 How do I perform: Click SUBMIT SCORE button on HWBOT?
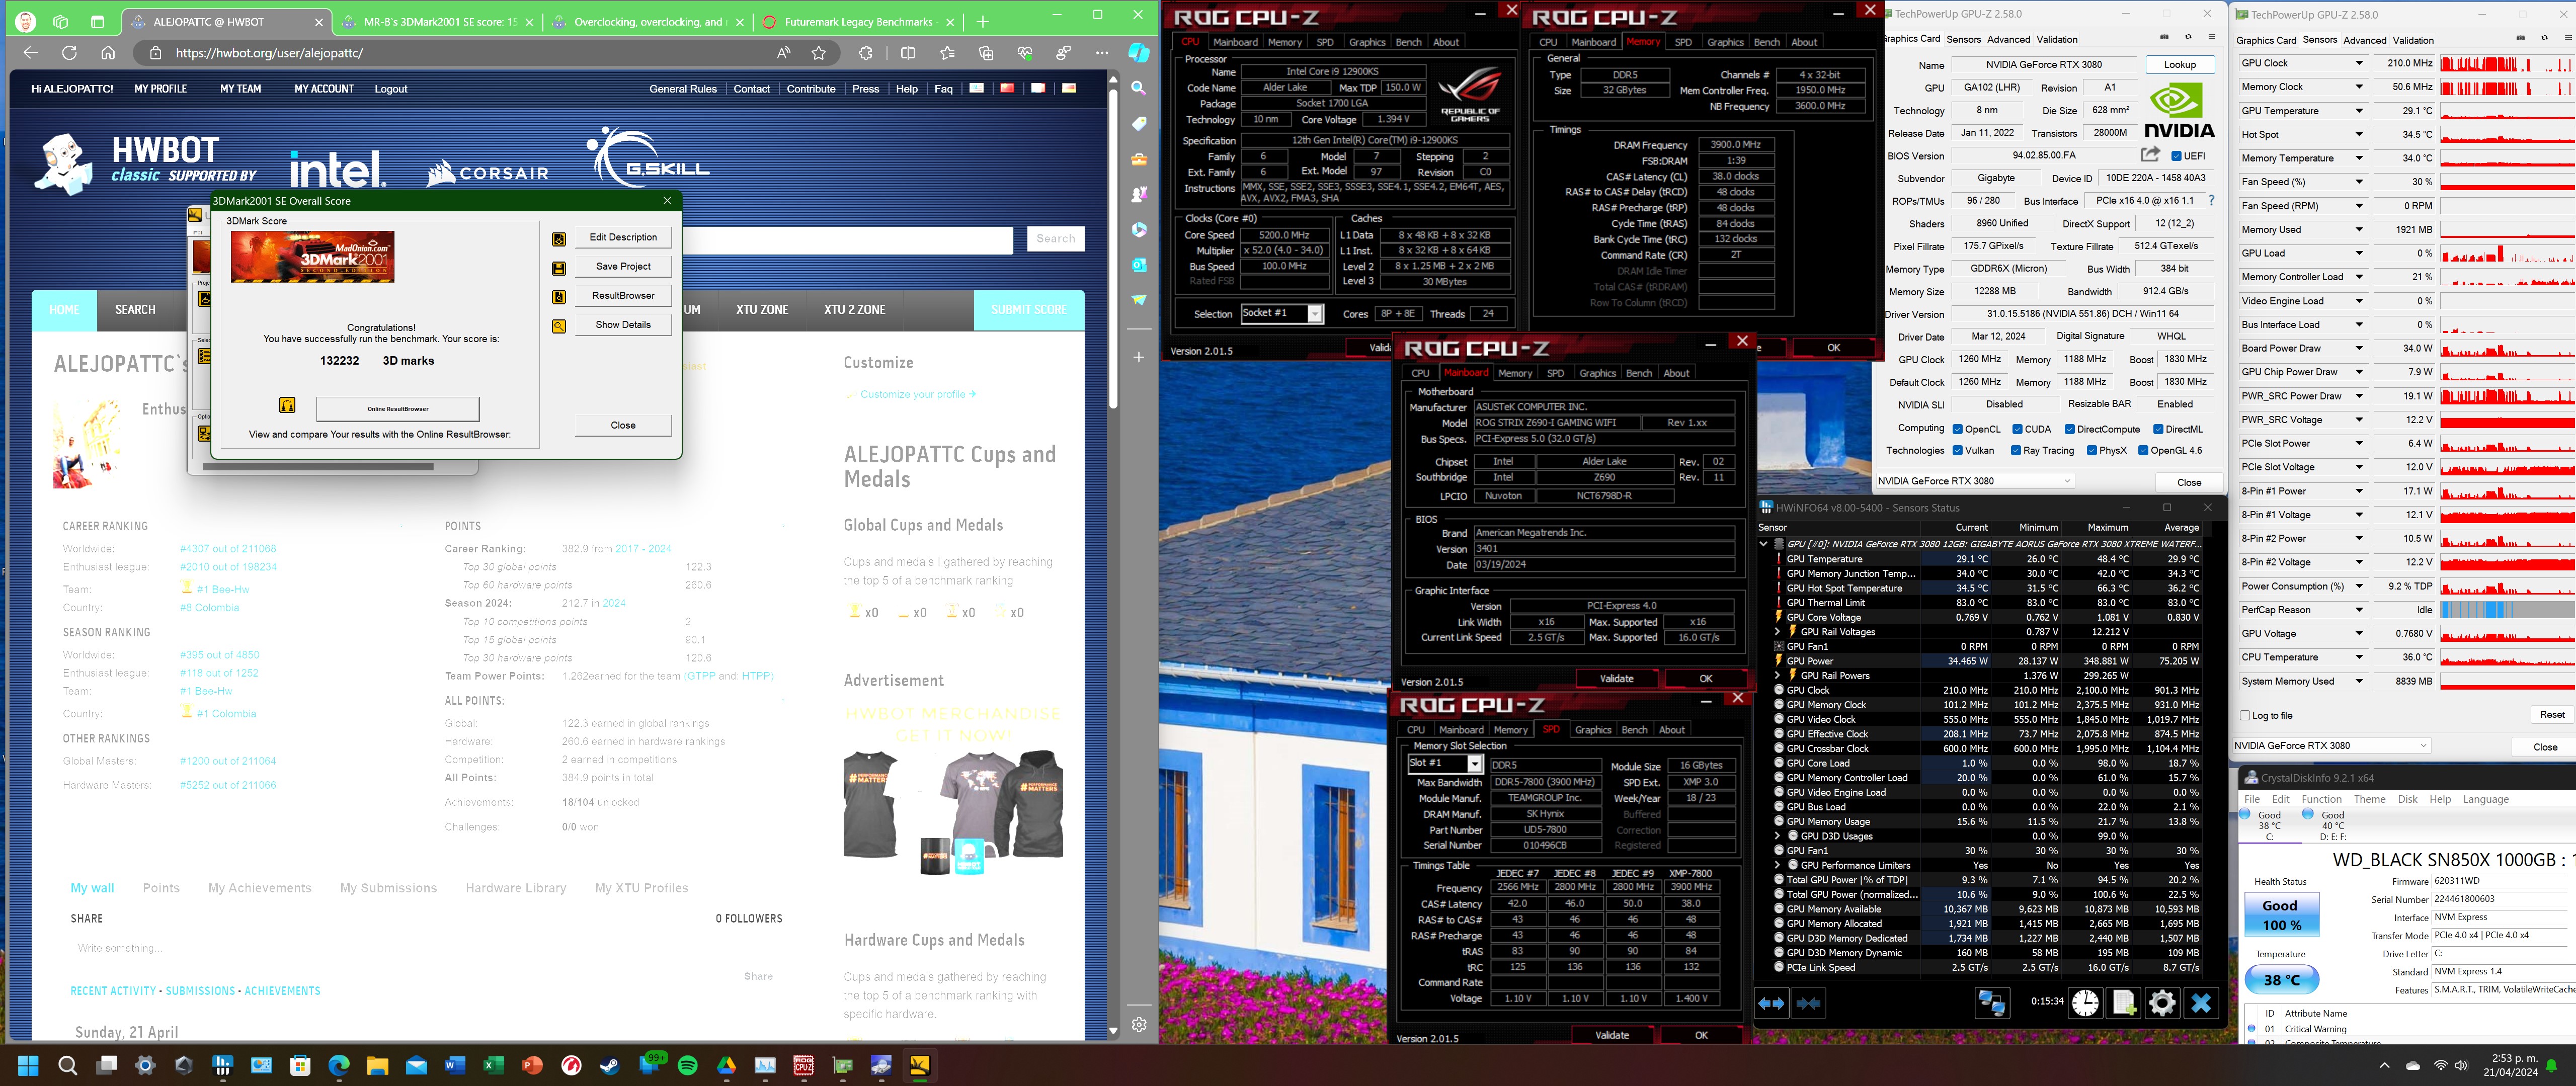click(x=1029, y=310)
